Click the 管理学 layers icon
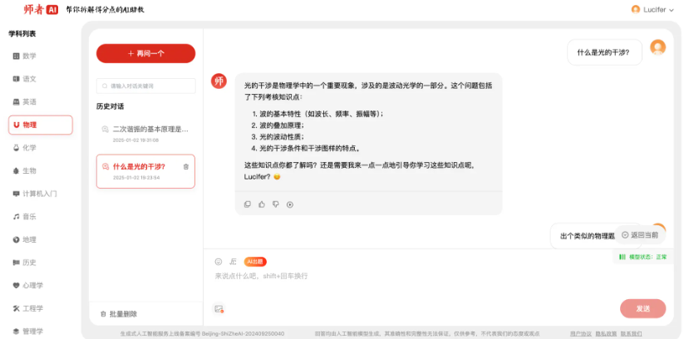This screenshot has height=339, width=684. pyautogui.click(x=16, y=332)
